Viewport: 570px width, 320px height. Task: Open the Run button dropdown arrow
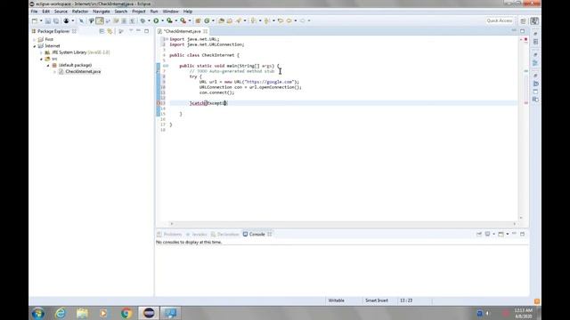point(162,21)
